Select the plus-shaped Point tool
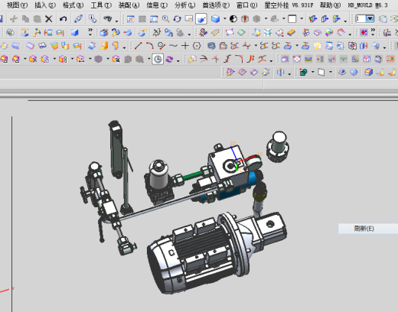This screenshot has height=312, width=398. 185,46
